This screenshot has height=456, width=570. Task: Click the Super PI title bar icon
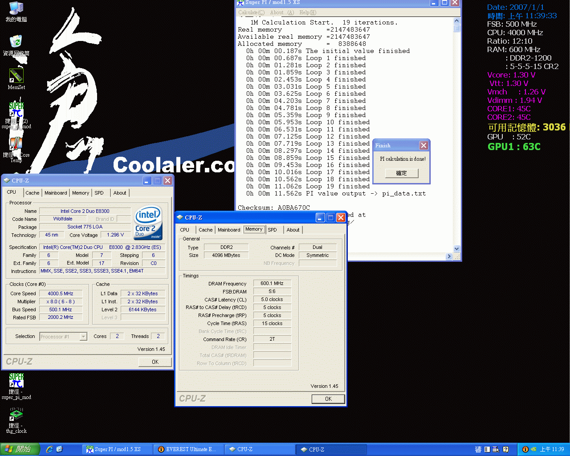coord(241,3)
